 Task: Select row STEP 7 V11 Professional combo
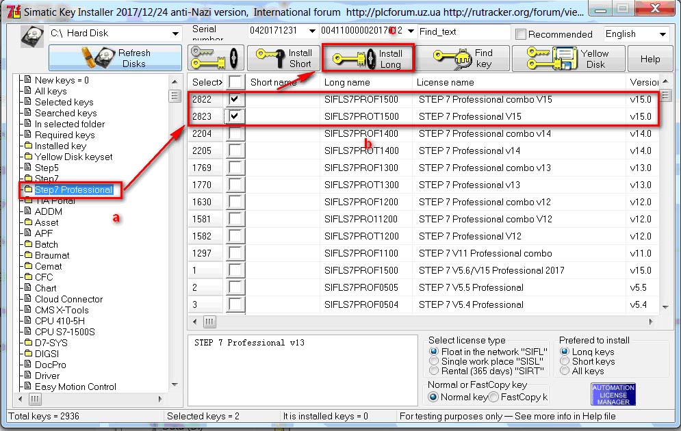click(x=424, y=253)
